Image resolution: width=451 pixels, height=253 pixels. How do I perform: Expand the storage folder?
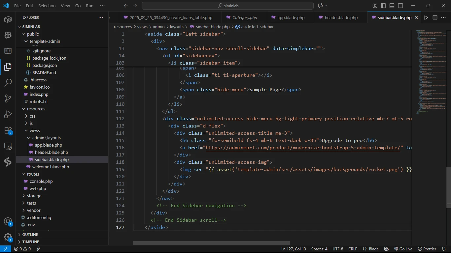point(34,196)
